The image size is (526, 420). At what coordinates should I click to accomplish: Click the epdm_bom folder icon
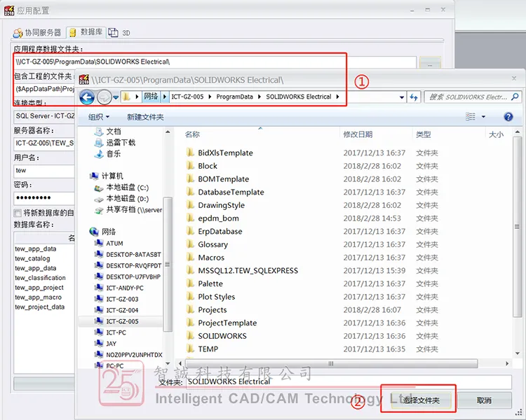(190, 218)
